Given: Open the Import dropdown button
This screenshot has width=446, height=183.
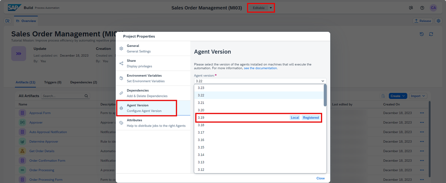Looking at the screenshot, I should [x=418, y=96].
